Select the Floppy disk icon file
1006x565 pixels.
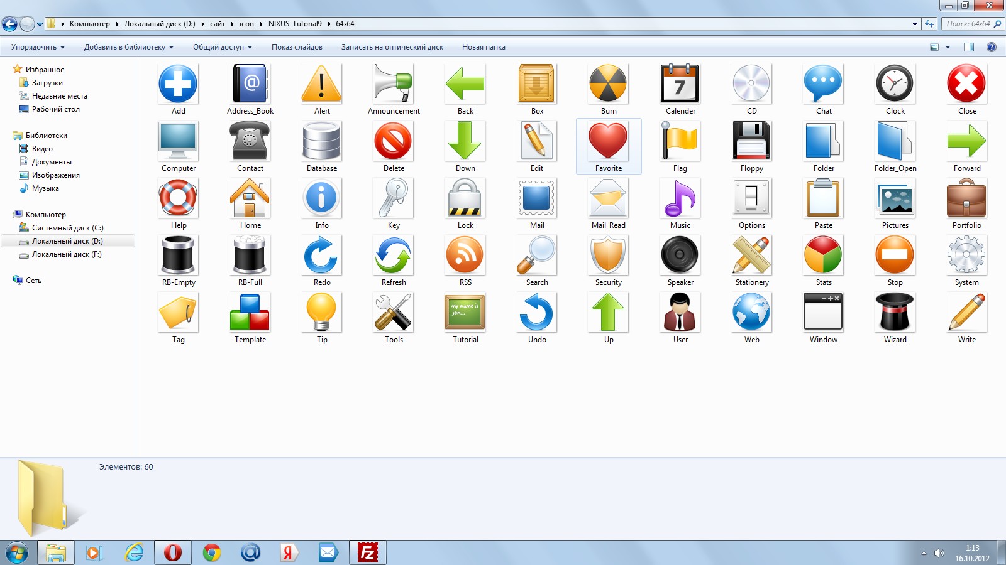[752, 147]
